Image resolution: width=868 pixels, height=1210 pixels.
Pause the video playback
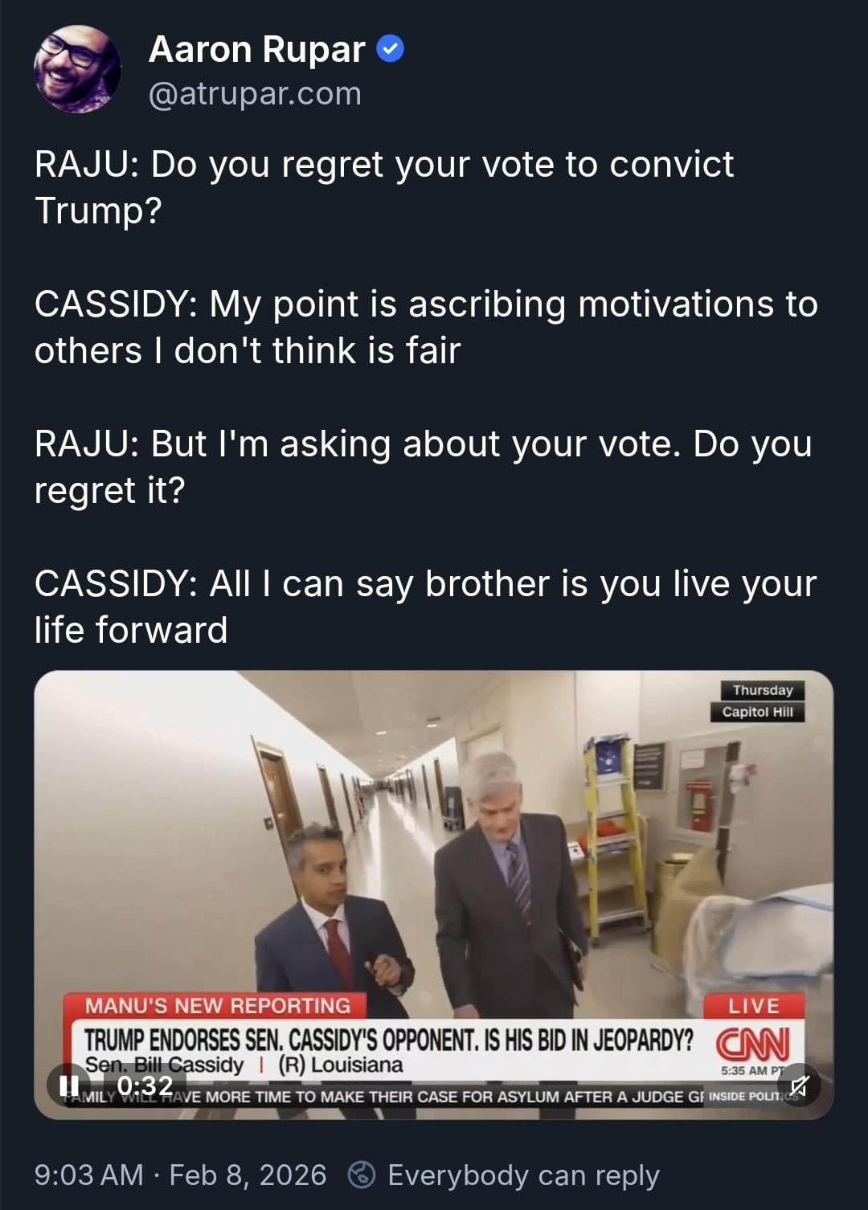pos(70,1085)
